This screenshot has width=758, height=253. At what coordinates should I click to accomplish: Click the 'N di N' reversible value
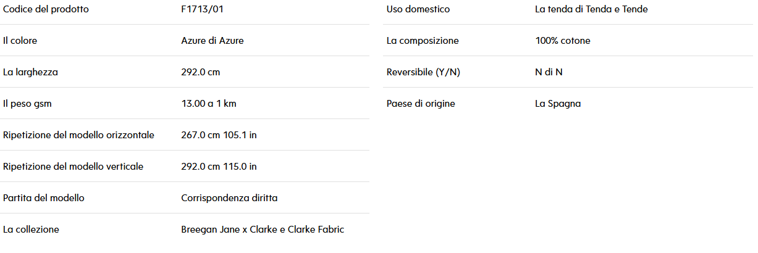(x=549, y=72)
